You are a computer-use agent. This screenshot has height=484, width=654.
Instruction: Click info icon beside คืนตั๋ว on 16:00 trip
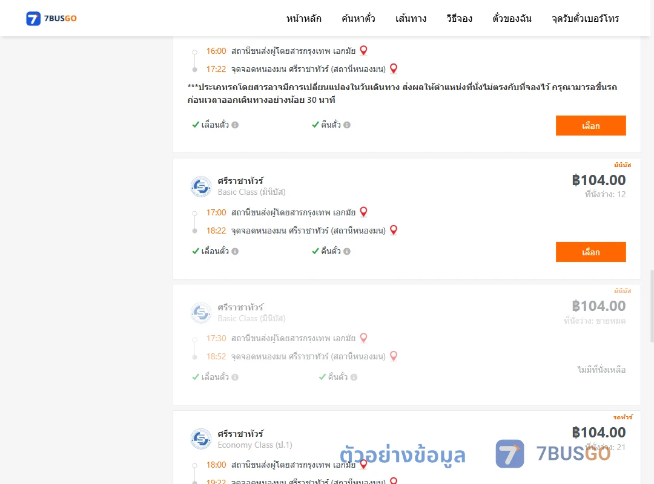[347, 125]
